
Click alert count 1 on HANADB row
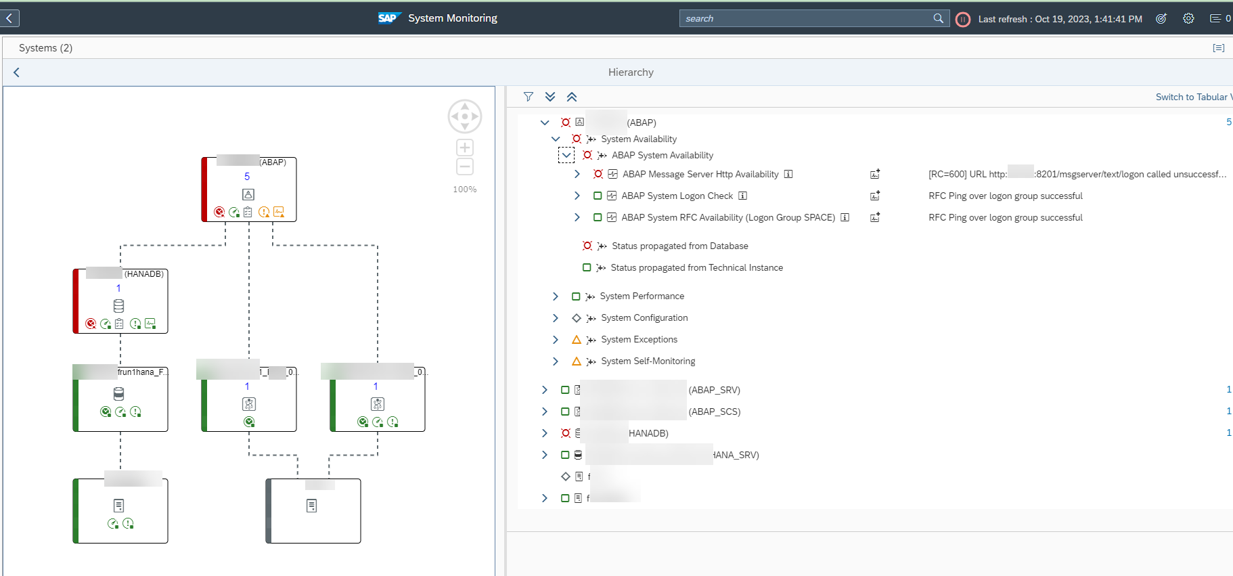point(1229,433)
